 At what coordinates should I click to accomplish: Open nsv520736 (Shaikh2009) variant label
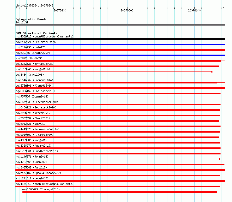click(33, 53)
